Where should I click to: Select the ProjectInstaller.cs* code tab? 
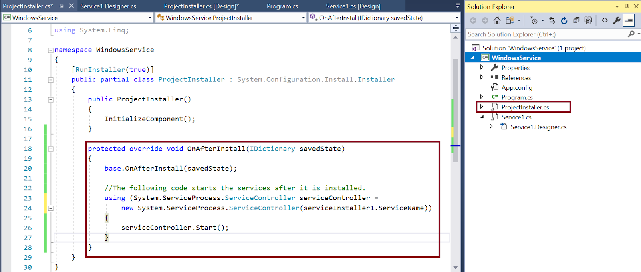pyautogui.click(x=28, y=6)
